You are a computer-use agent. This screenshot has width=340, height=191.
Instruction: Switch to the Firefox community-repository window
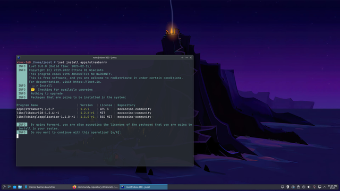[x=95, y=187]
